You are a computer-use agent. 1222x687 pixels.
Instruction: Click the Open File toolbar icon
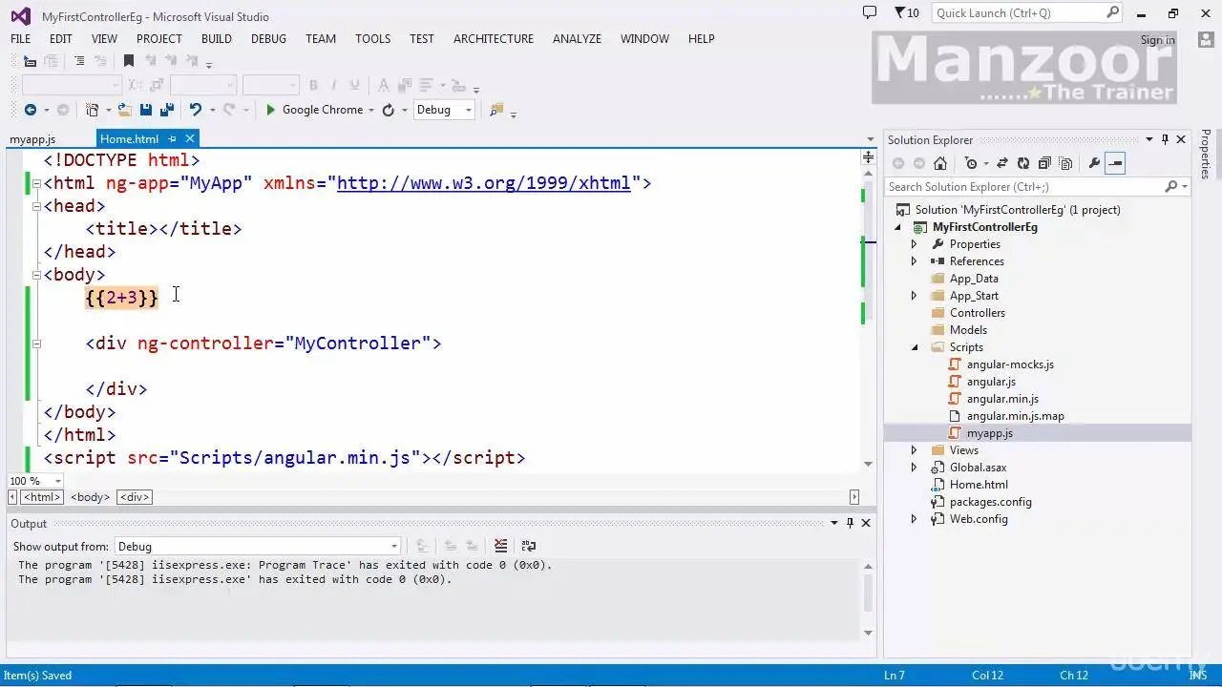(x=125, y=110)
